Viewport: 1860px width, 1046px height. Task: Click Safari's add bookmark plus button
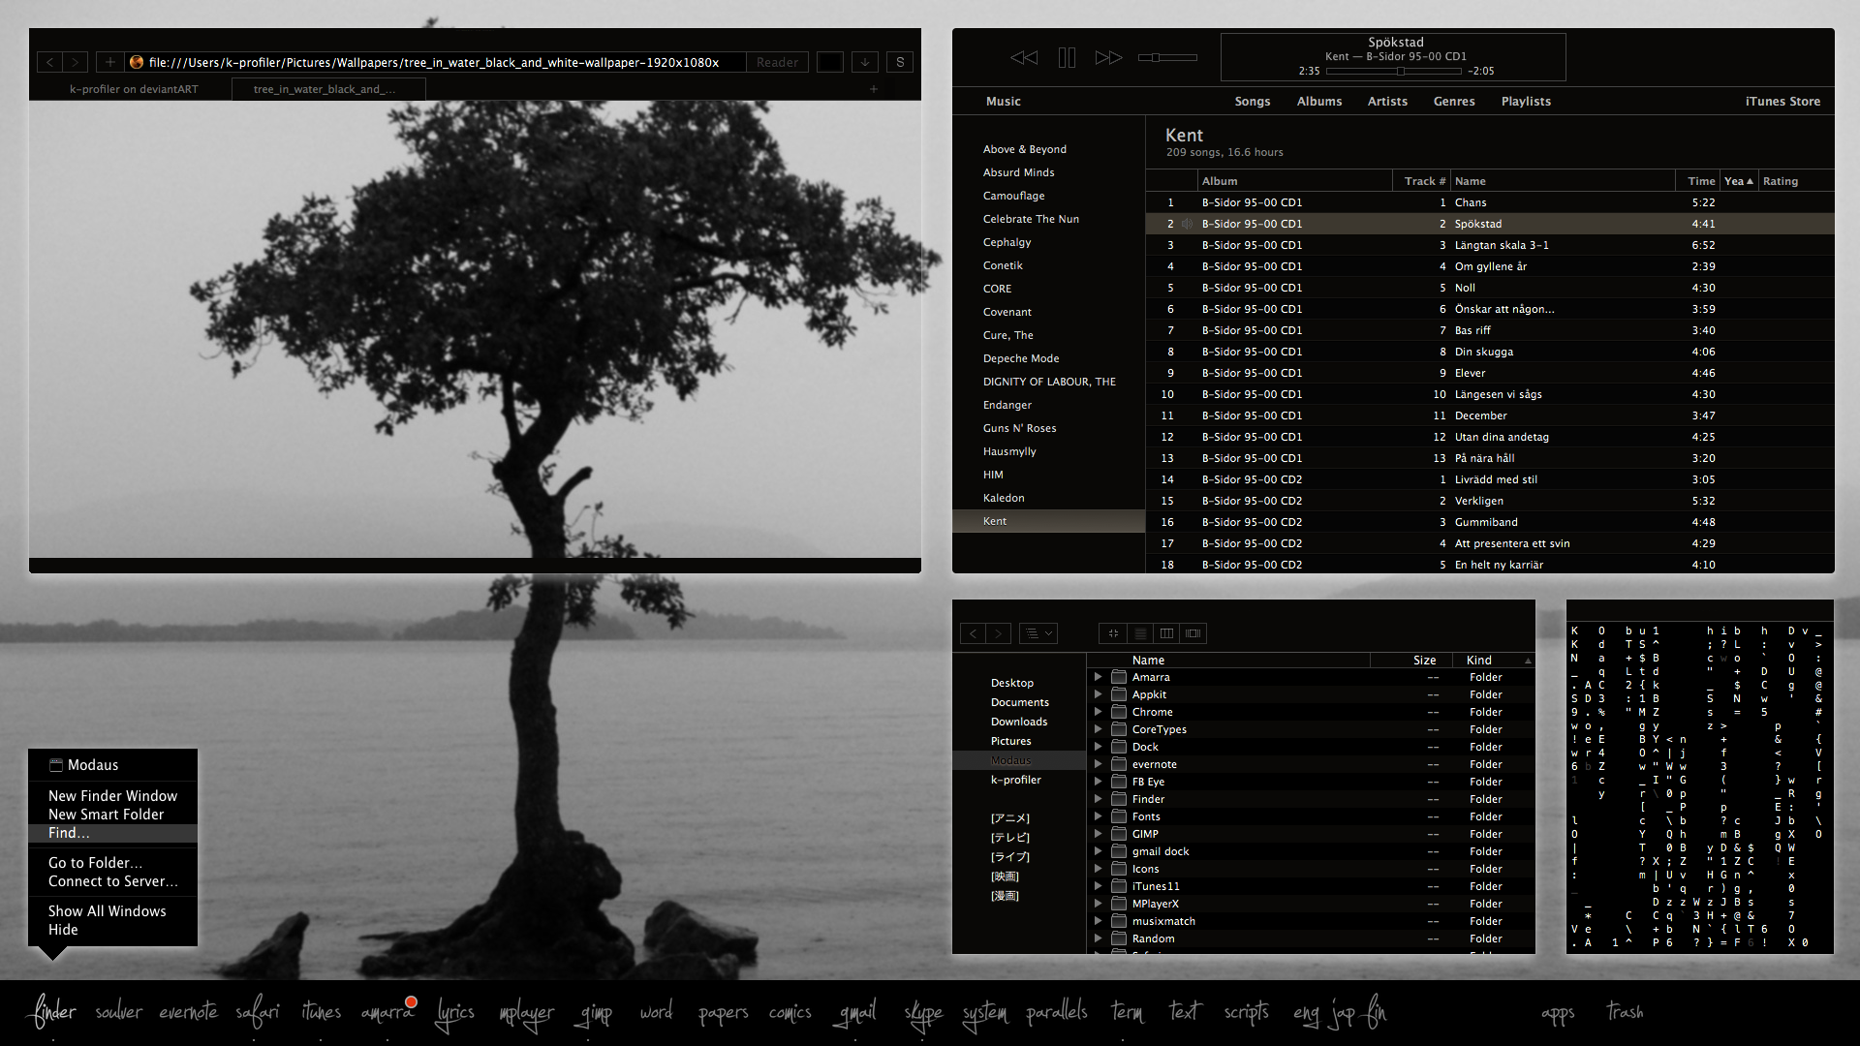pos(110,62)
